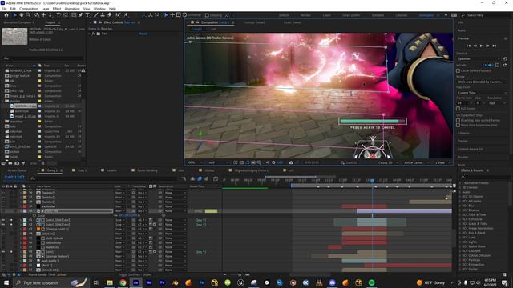
Task: Open the Composition menu
Action: coord(29,9)
